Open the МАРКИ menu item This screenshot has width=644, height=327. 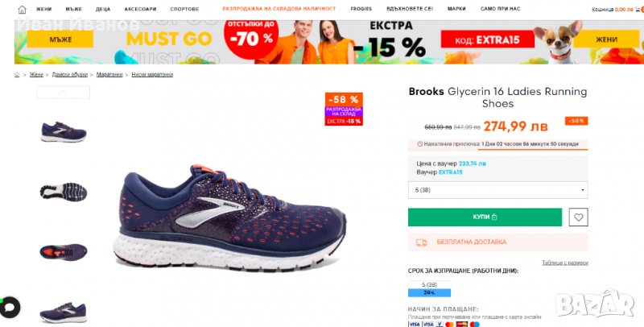tap(456, 9)
